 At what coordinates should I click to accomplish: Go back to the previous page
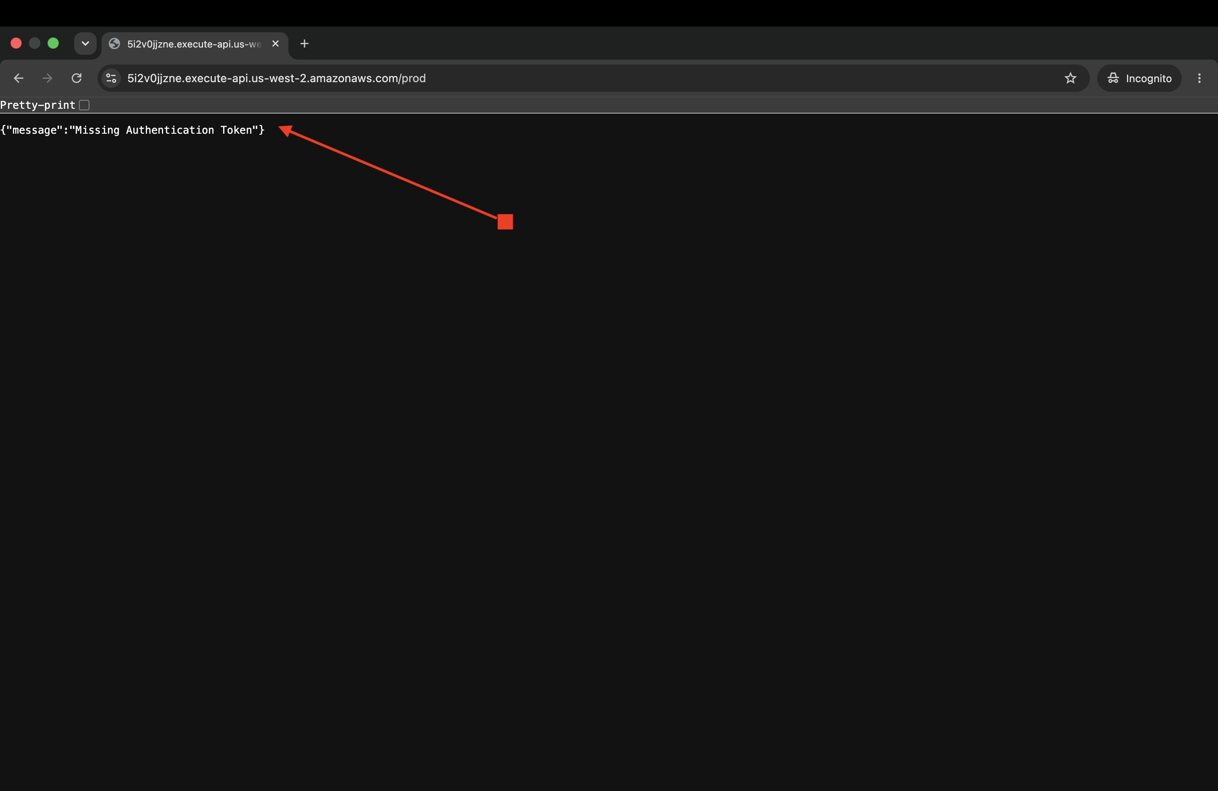tap(19, 78)
